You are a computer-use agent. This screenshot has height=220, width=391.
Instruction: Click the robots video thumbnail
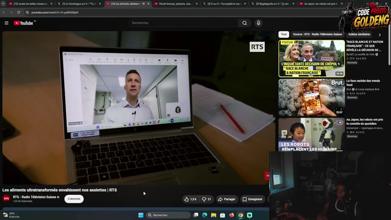pos(312,134)
